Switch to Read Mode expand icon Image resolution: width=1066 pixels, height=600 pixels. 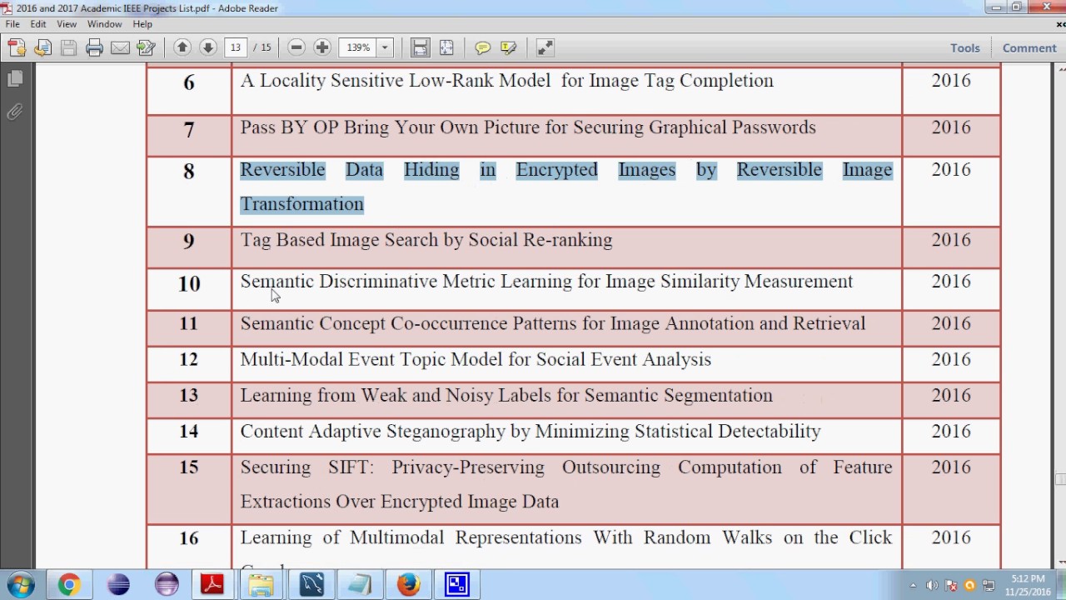click(x=545, y=47)
